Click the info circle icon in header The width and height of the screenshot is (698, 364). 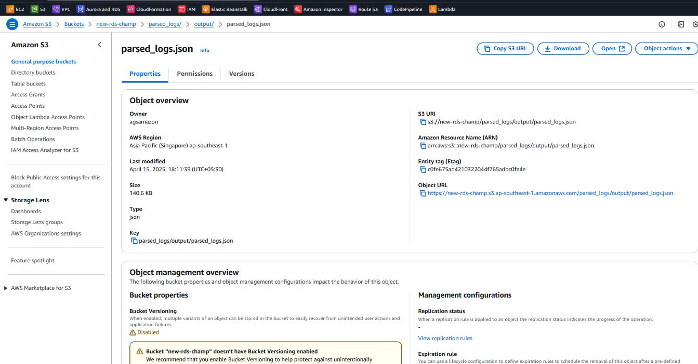(662, 24)
